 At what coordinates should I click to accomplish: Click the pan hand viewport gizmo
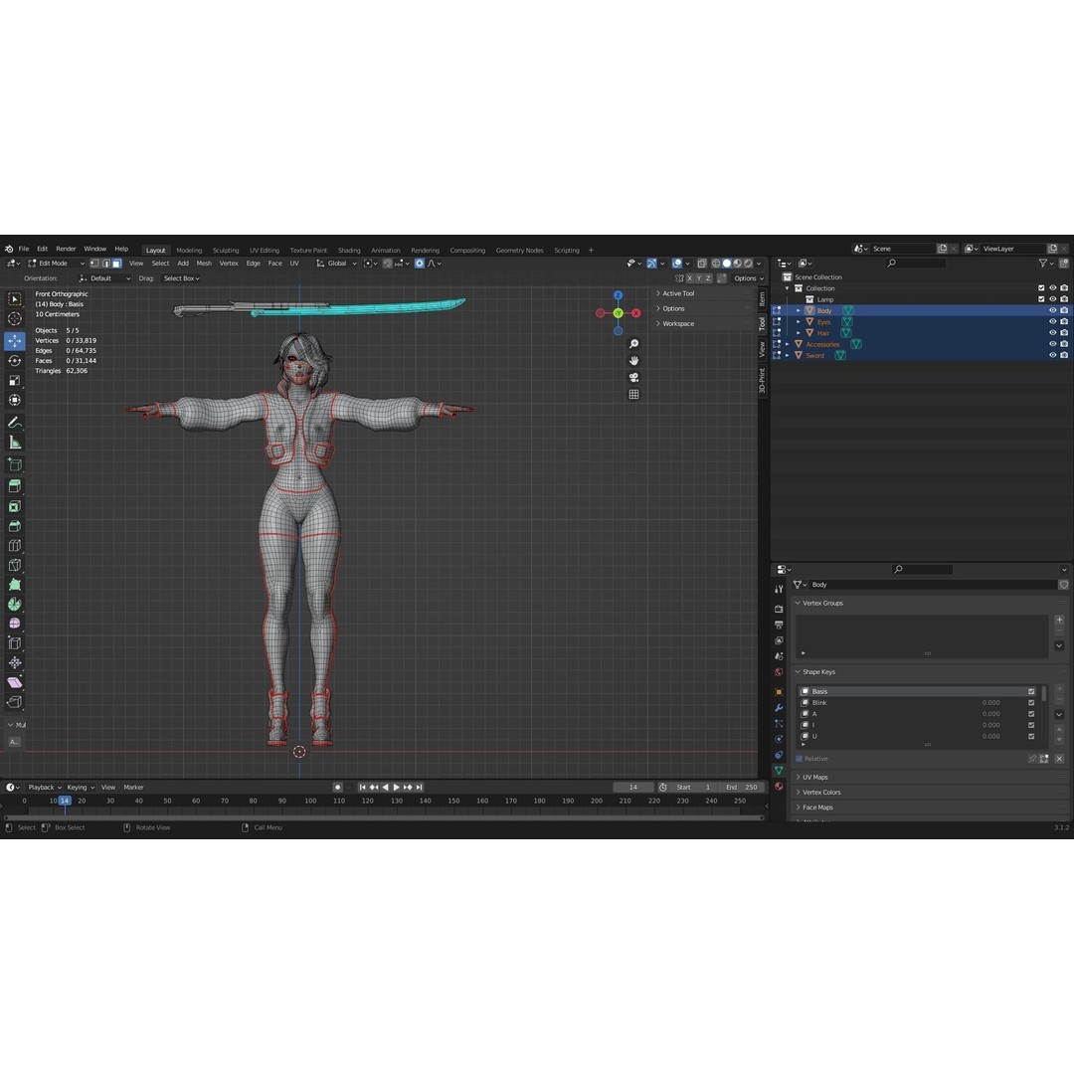pos(634,360)
